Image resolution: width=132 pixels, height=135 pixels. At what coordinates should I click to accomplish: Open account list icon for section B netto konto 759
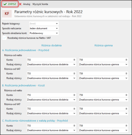click(x=126, y=95)
